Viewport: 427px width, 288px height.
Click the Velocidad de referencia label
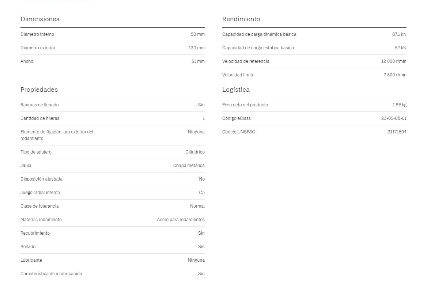pos(246,61)
